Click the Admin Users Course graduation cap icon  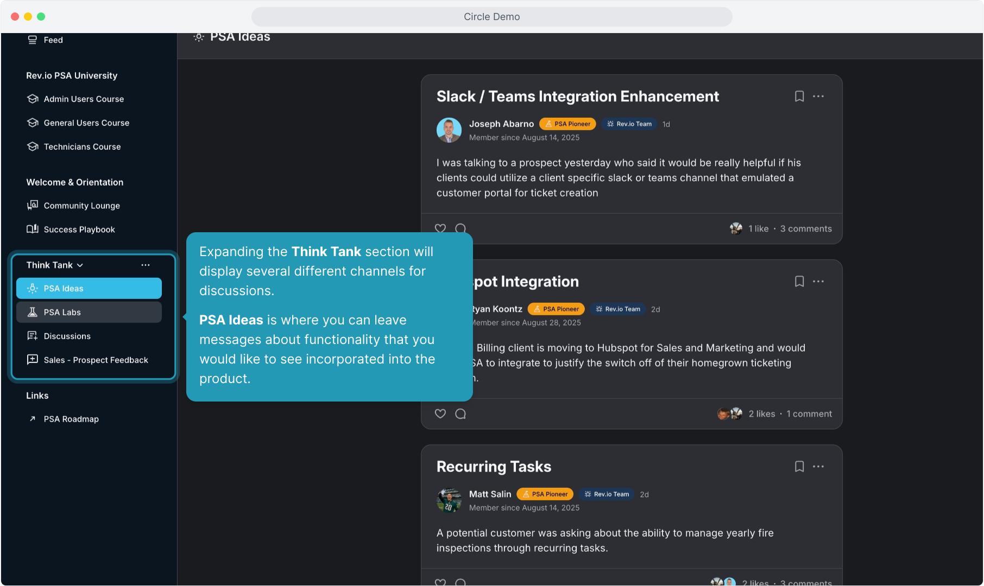point(33,99)
